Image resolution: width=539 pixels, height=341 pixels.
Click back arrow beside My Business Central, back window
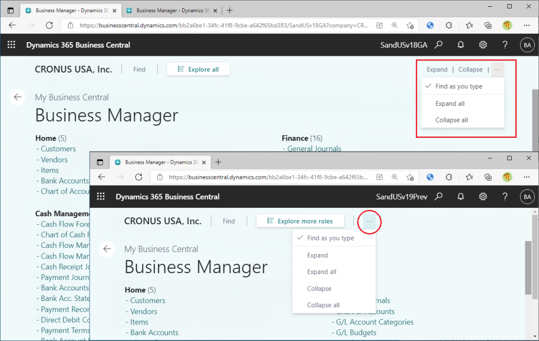pyautogui.click(x=17, y=97)
